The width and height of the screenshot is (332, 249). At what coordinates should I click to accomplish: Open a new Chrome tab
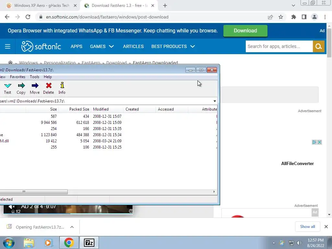pos(165,6)
